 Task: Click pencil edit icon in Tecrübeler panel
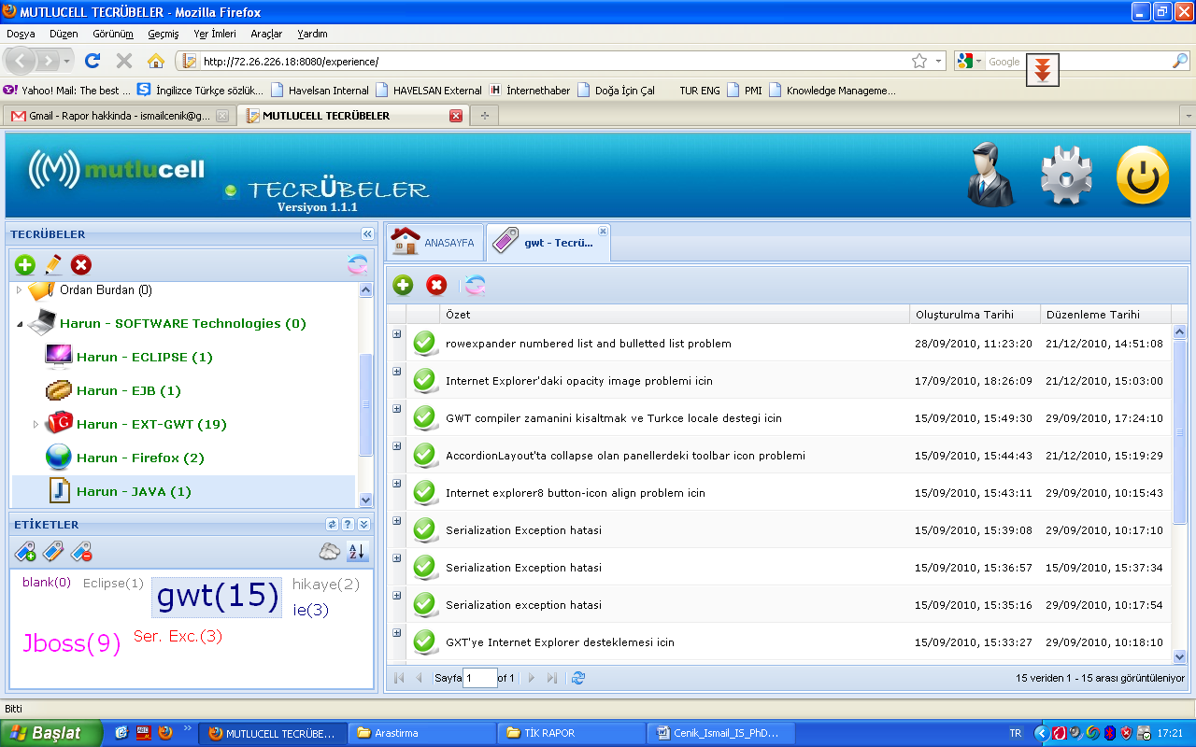(x=53, y=265)
